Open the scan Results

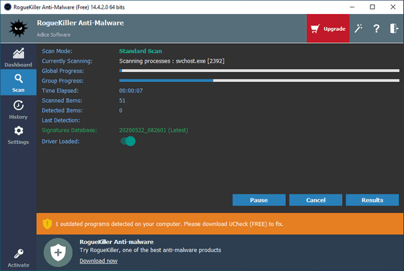click(x=372, y=200)
